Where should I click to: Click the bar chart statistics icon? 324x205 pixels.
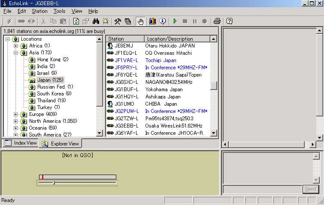tap(152, 21)
